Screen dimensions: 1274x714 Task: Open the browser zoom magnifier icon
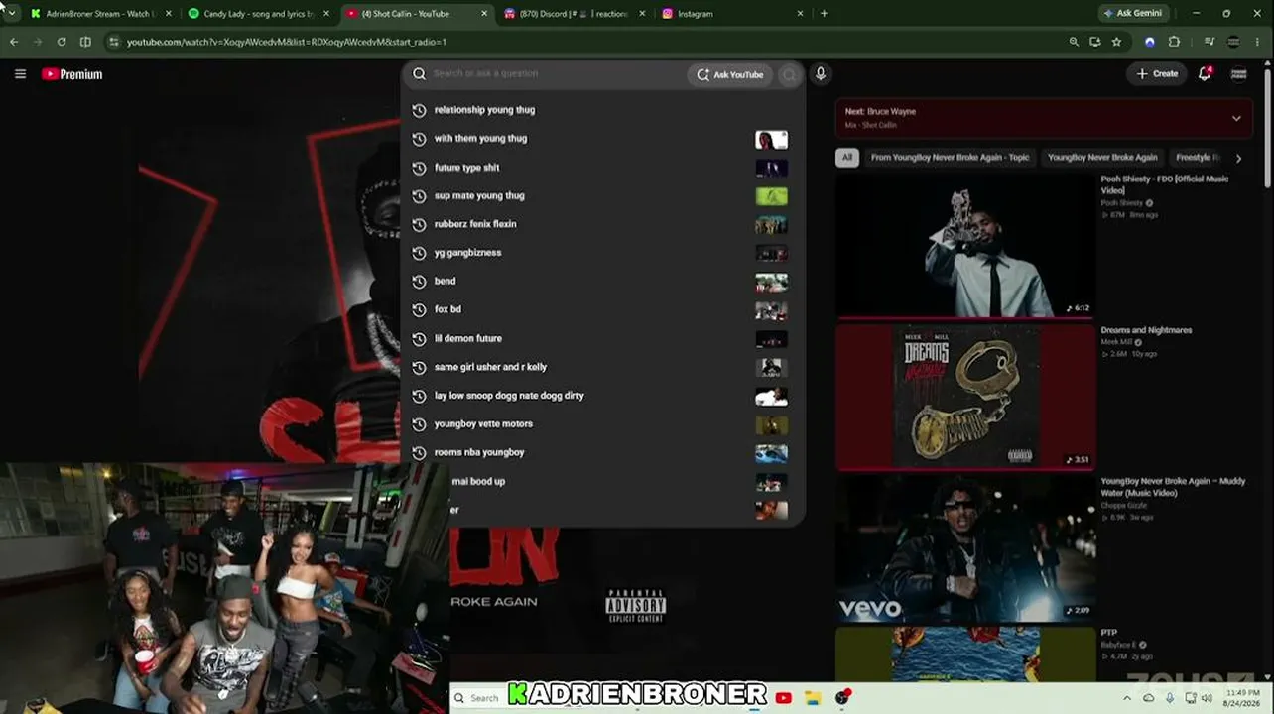1074,42
